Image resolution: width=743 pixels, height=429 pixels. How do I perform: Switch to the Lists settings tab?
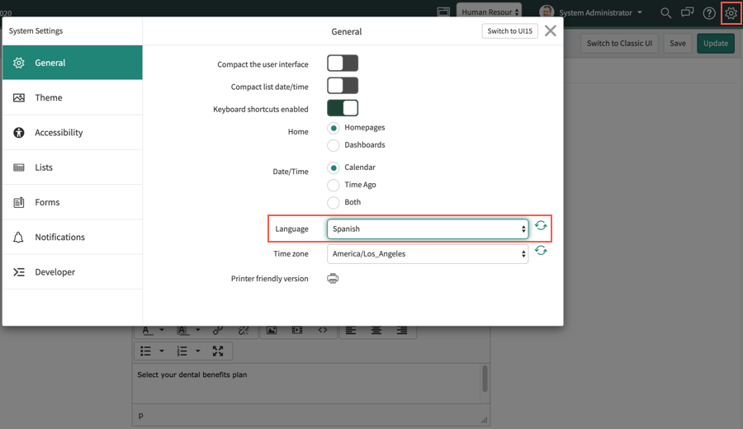click(x=73, y=167)
